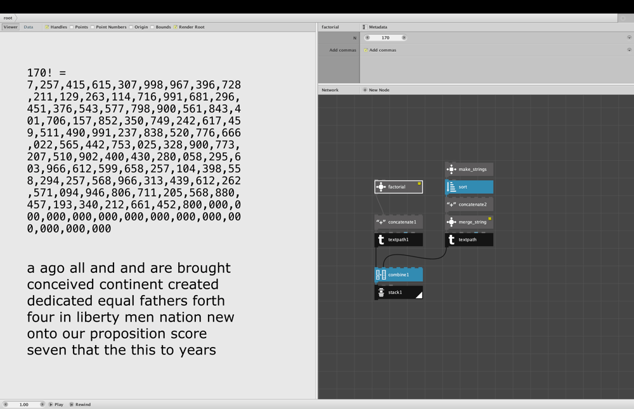Click the stack1 node render flag corner
Viewport: 634px width, 409px height.
(419, 295)
